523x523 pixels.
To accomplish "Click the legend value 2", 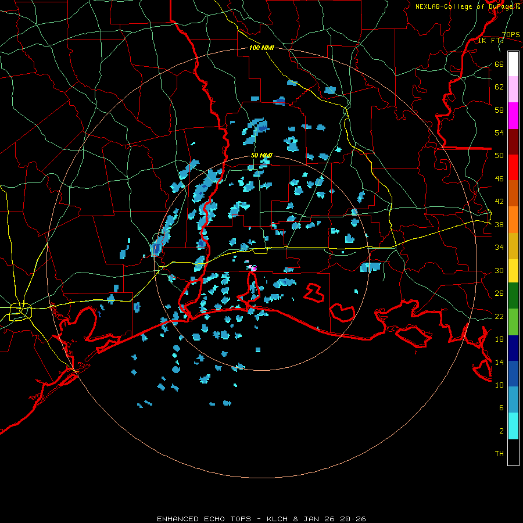I will pyautogui.click(x=501, y=431).
